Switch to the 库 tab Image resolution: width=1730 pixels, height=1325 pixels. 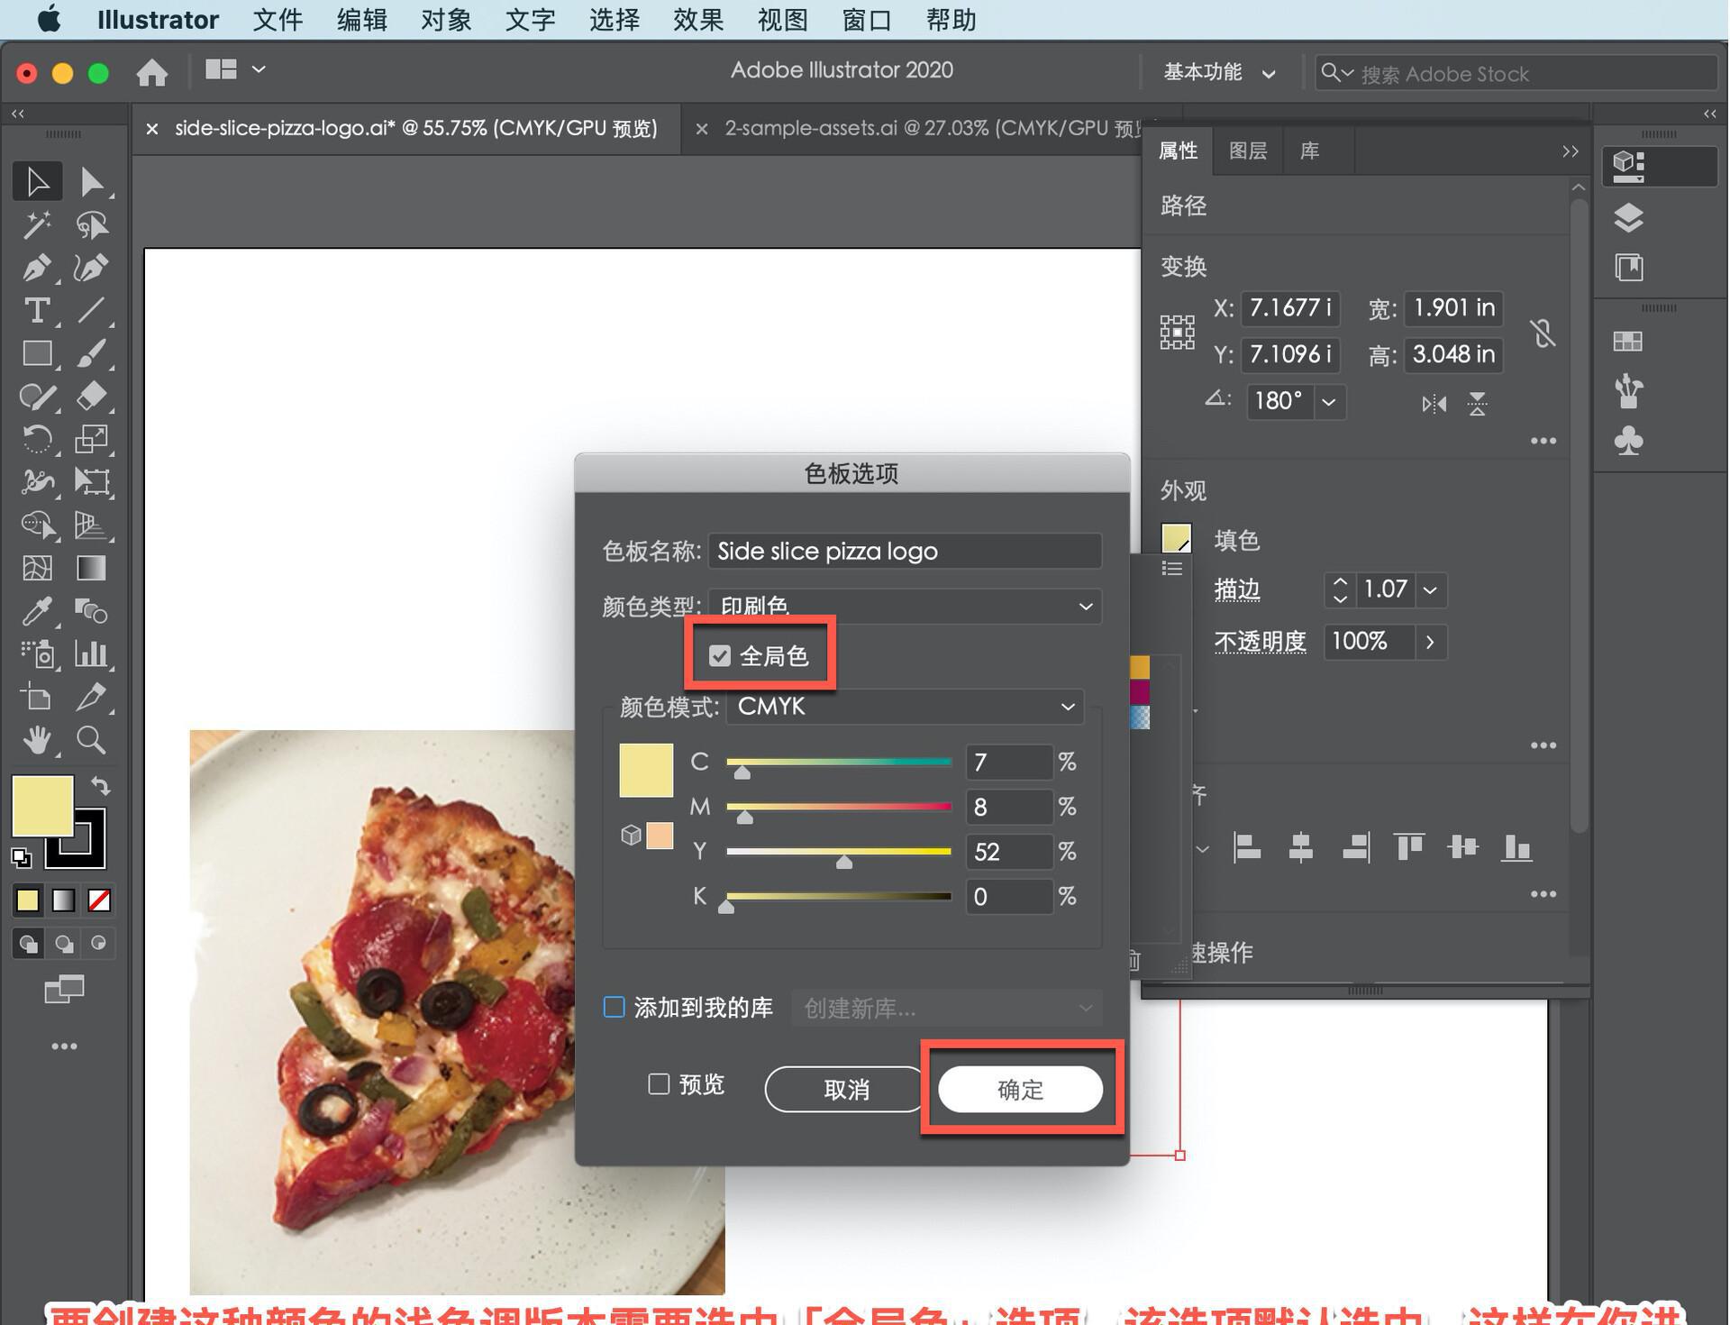point(1309,151)
